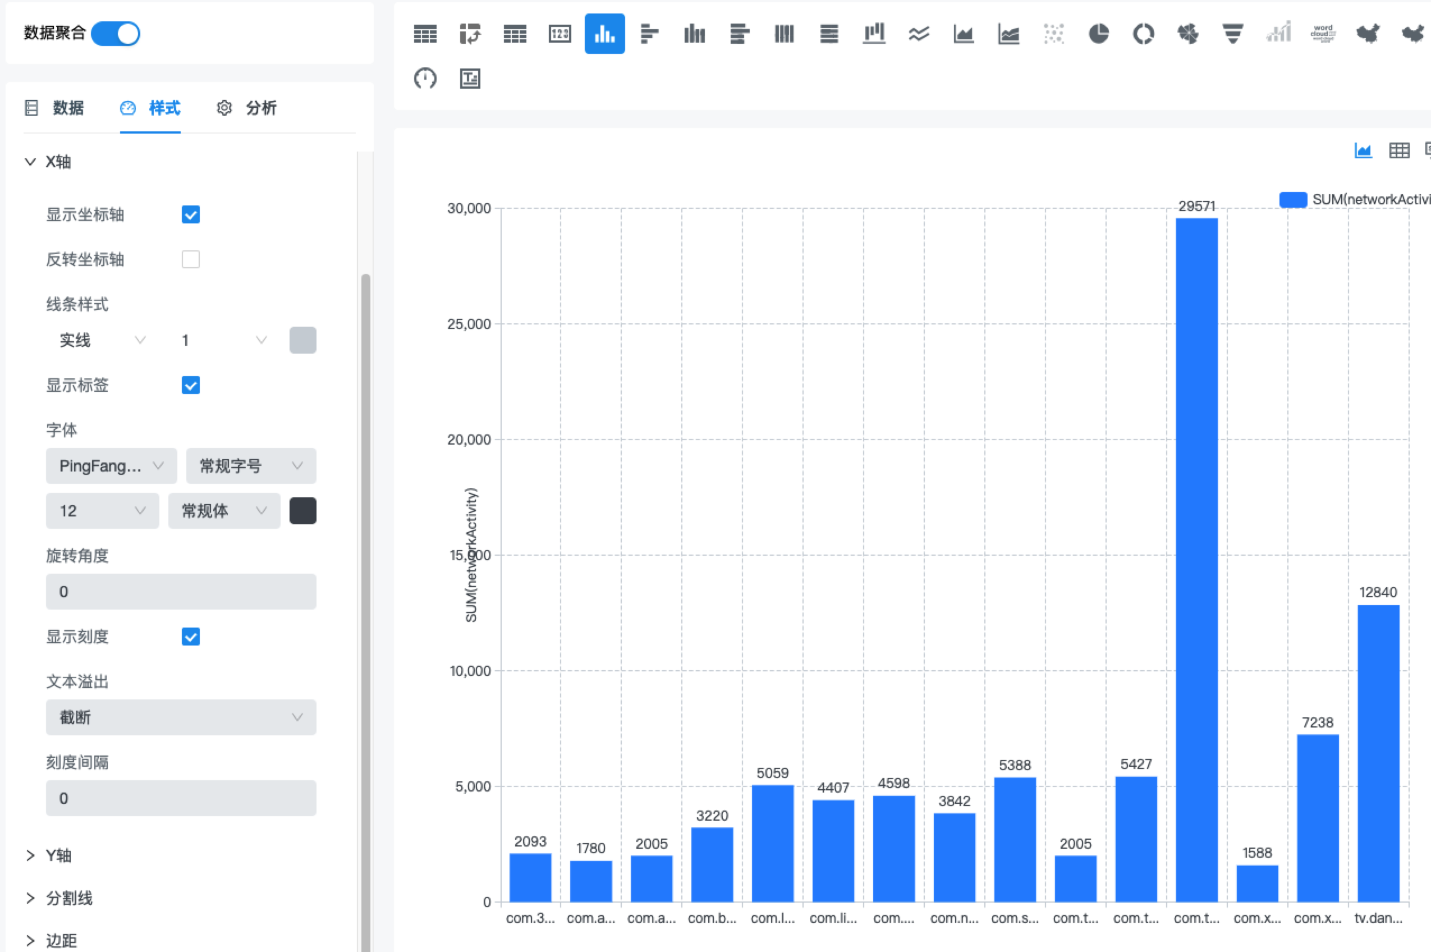Choose the scatter plot chart icon
Image resolution: width=1431 pixels, height=952 pixels.
tap(1053, 33)
